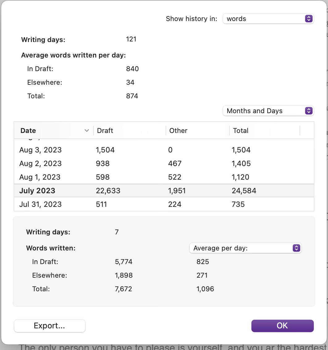Select the Aug 1, 2023 date cell
This screenshot has height=350, width=328.
40,177
